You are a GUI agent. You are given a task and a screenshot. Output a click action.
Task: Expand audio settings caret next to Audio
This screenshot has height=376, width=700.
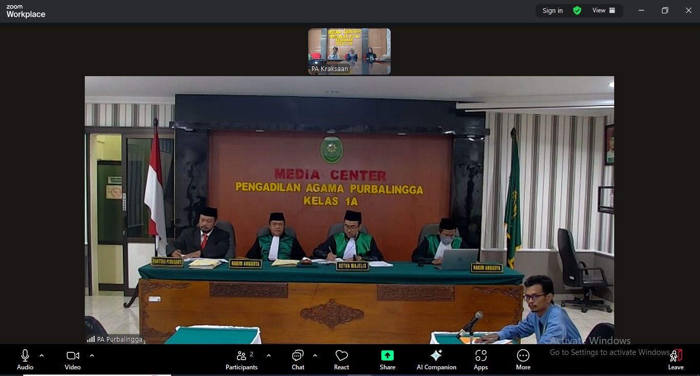(x=42, y=355)
